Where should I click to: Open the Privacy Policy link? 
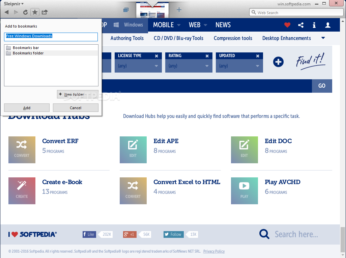[214, 251]
